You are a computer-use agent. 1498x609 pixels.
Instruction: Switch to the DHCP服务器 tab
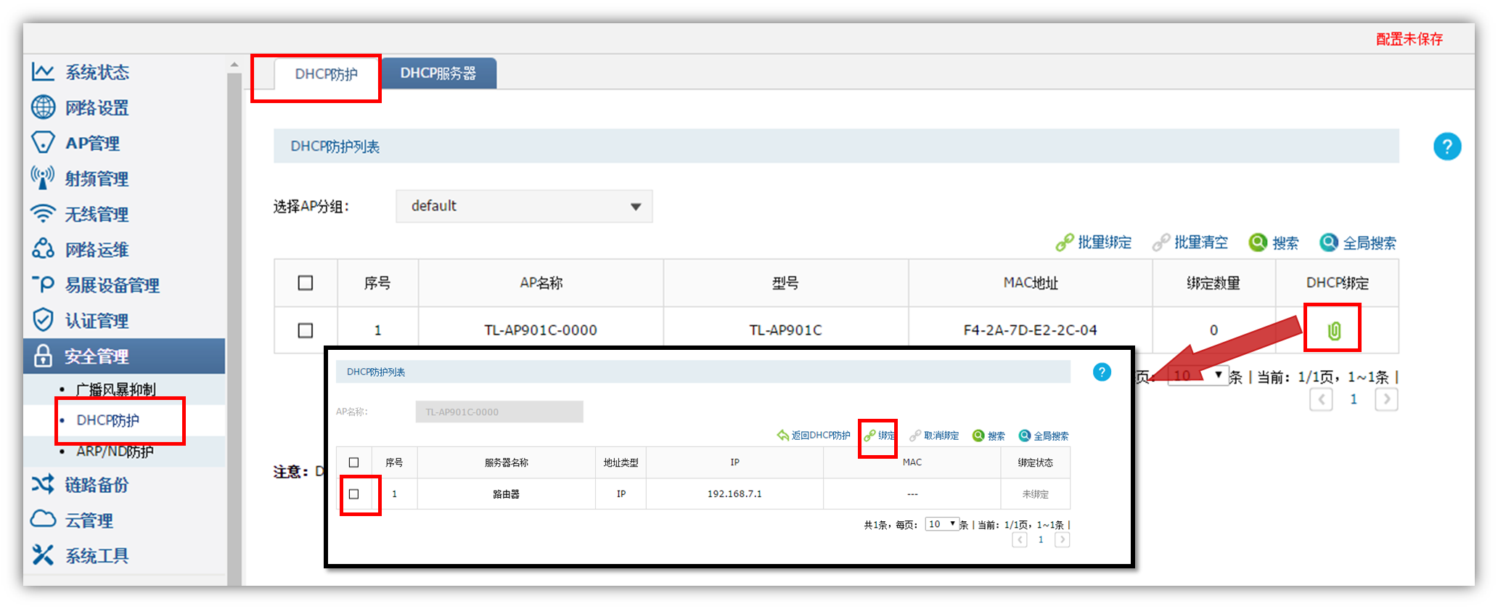coord(438,73)
